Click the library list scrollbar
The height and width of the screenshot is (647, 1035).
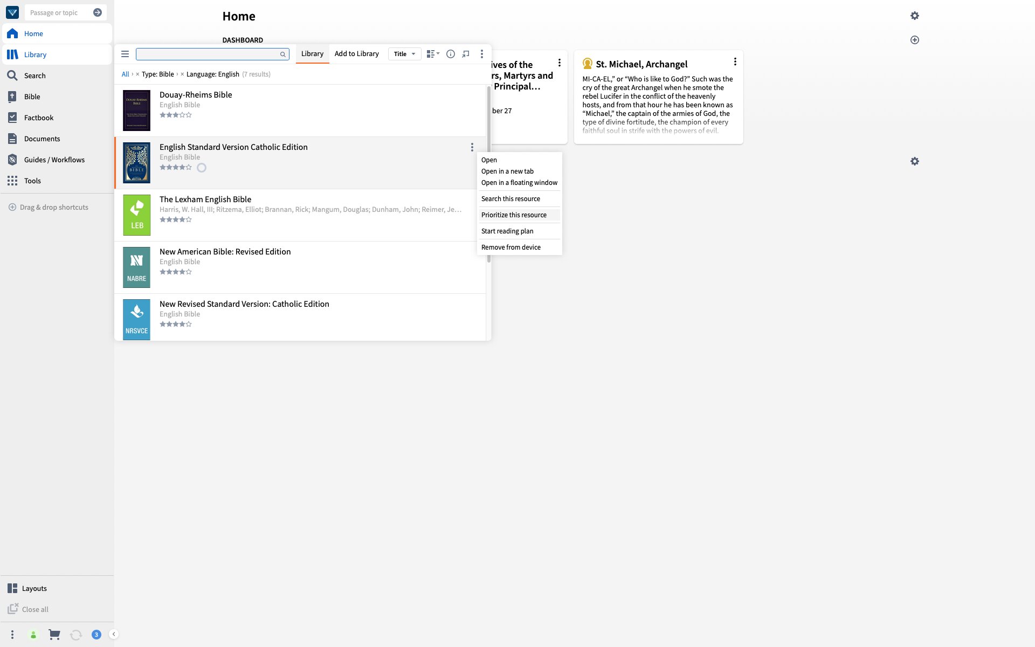tap(489, 174)
